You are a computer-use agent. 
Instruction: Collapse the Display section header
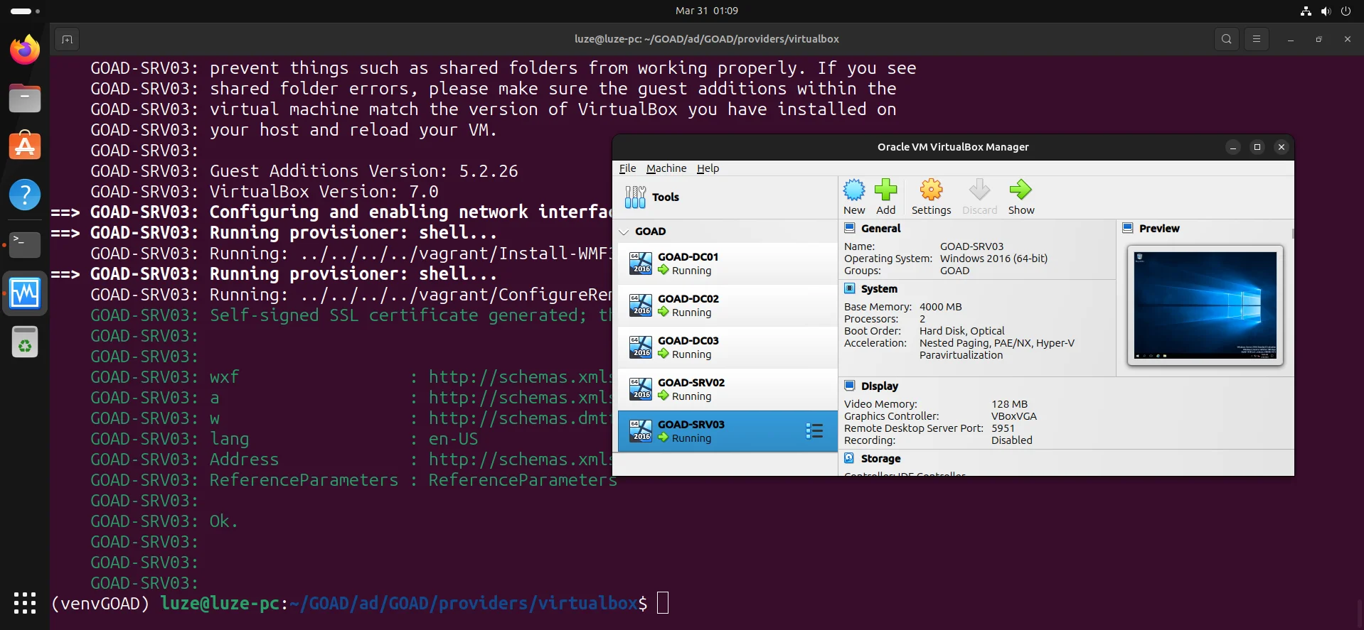(x=879, y=386)
